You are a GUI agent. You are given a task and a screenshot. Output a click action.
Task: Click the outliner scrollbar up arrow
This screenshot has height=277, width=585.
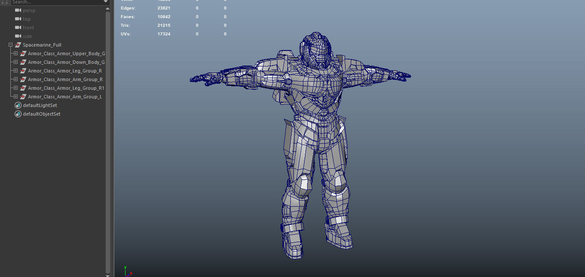tap(108, 9)
